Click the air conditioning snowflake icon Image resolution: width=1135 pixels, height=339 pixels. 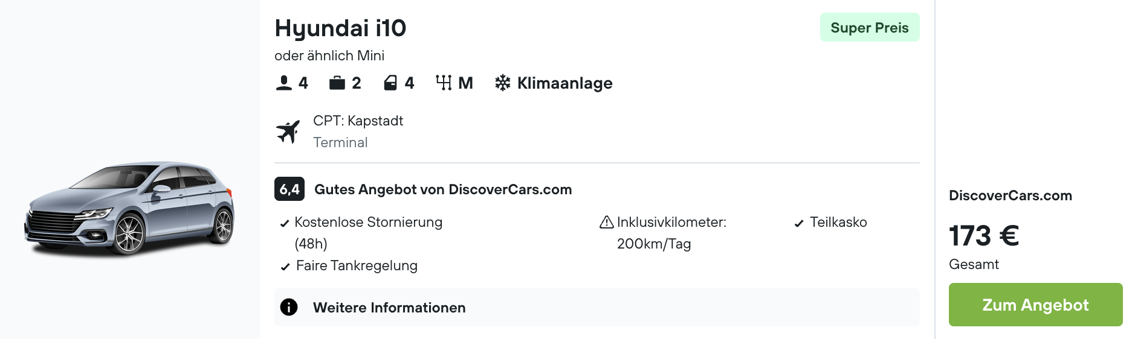tap(502, 83)
